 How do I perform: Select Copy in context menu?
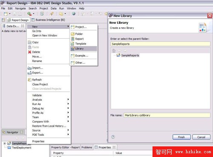[35, 42]
